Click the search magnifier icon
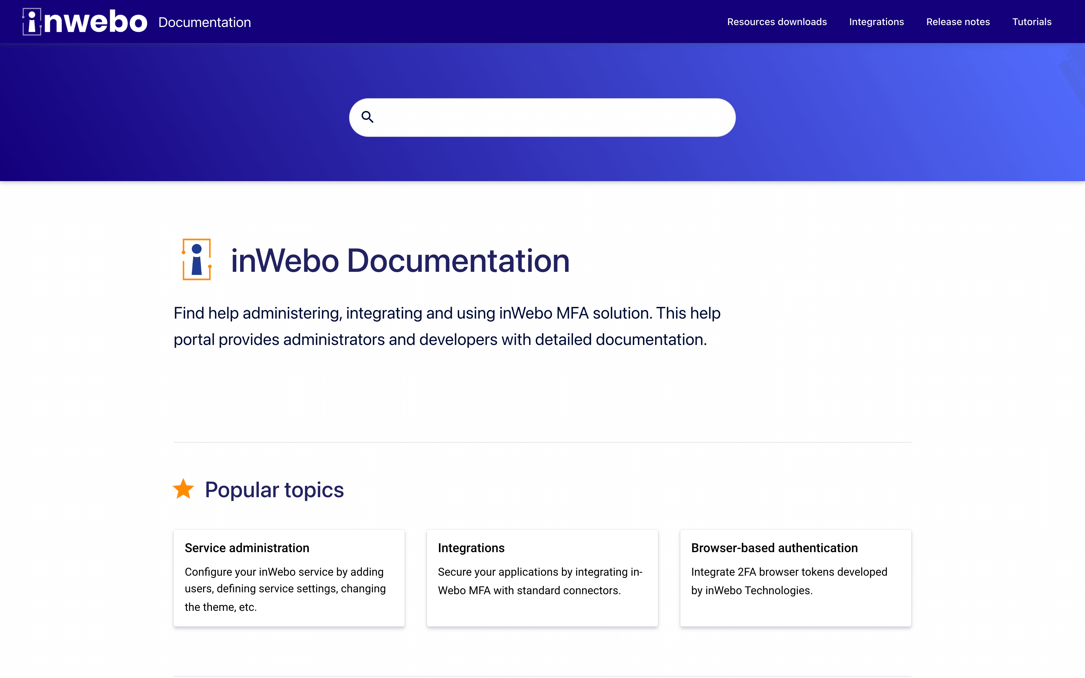1085x678 pixels. [x=367, y=117]
